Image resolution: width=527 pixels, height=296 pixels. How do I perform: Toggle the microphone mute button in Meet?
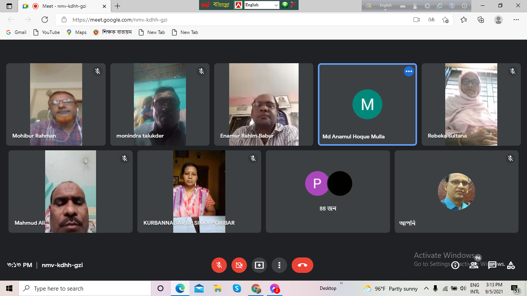219,265
